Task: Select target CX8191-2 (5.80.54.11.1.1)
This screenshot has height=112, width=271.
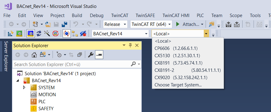Action: (x=188, y=70)
